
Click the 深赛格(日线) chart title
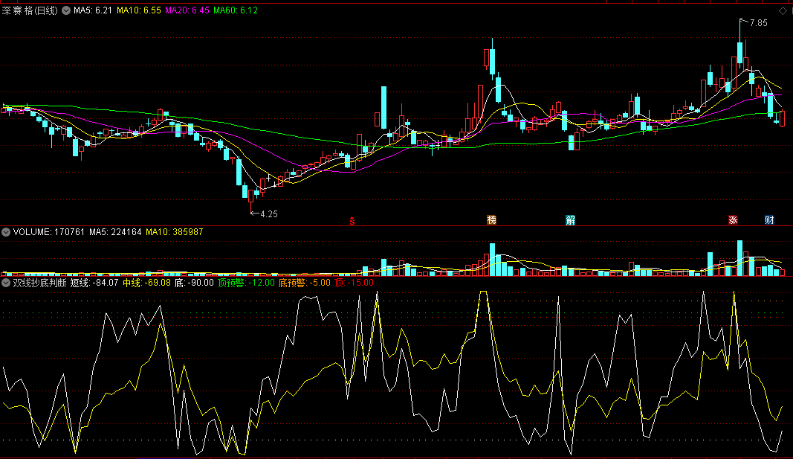click(x=30, y=10)
